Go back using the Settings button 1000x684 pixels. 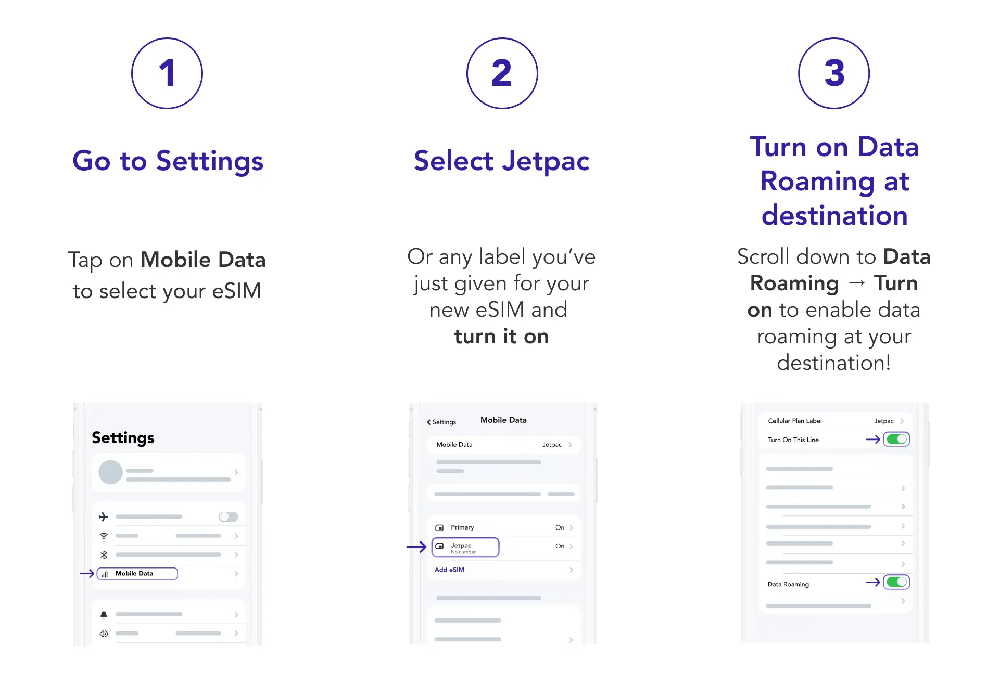[441, 422]
